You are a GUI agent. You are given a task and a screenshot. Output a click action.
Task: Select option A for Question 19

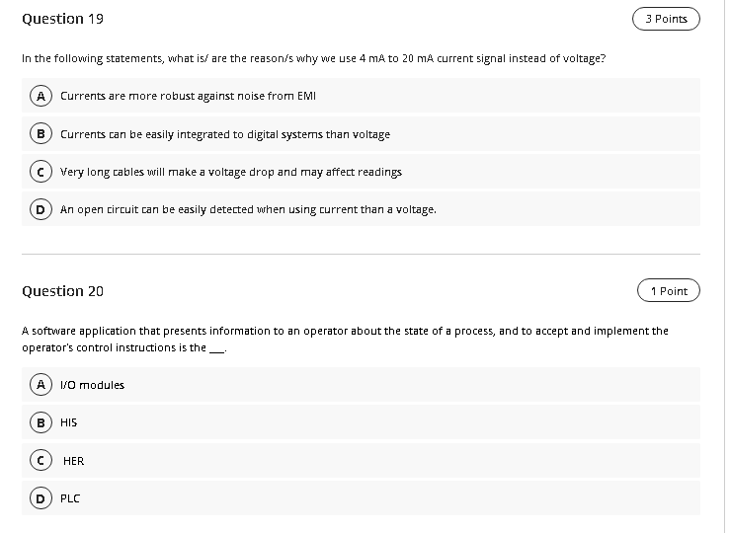pos(41,96)
